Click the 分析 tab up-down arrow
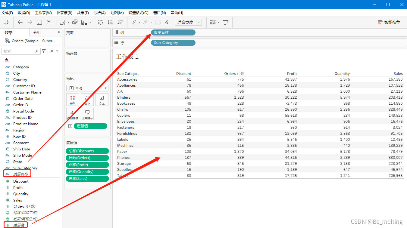Screen dimensions: 407x228 59,32
